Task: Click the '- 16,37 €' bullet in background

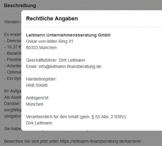Action: pyautogui.click(x=13, y=47)
